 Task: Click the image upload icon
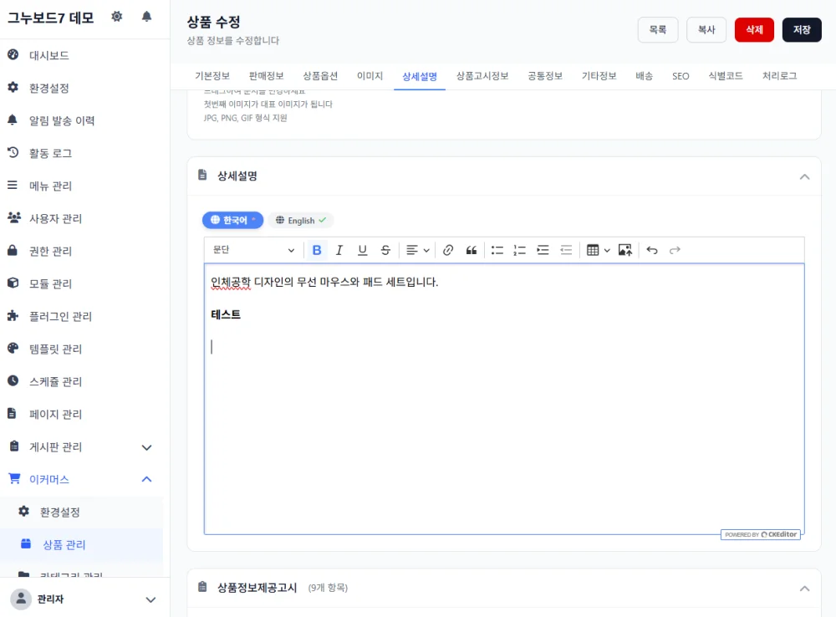tap(624, 250)
